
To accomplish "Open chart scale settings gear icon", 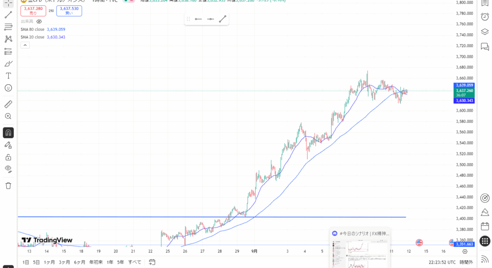I will click(465, 251).
